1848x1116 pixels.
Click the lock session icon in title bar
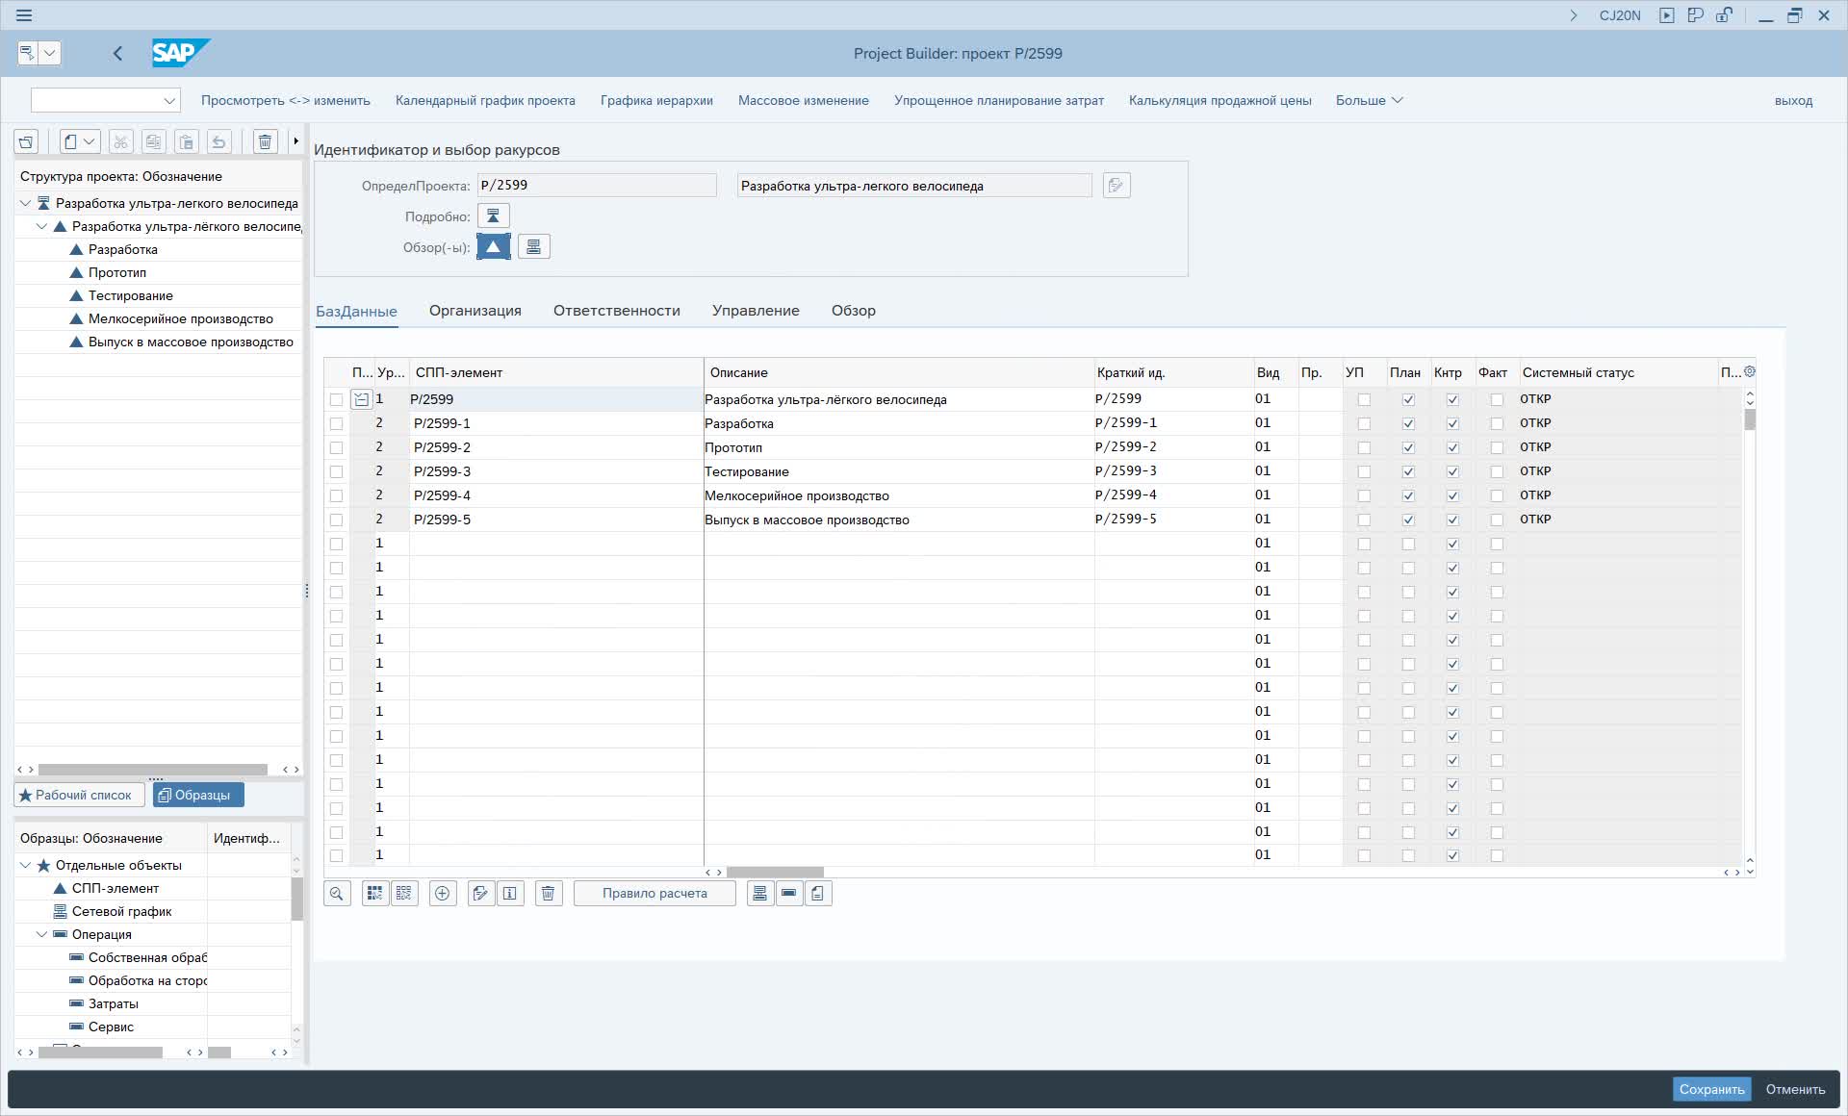pos(1724,15)
